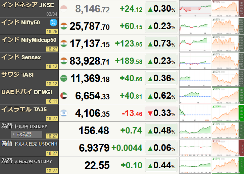The image size is (244, 174).
Task: Click the India flag beside Sensex price
Action: [64, 61]
